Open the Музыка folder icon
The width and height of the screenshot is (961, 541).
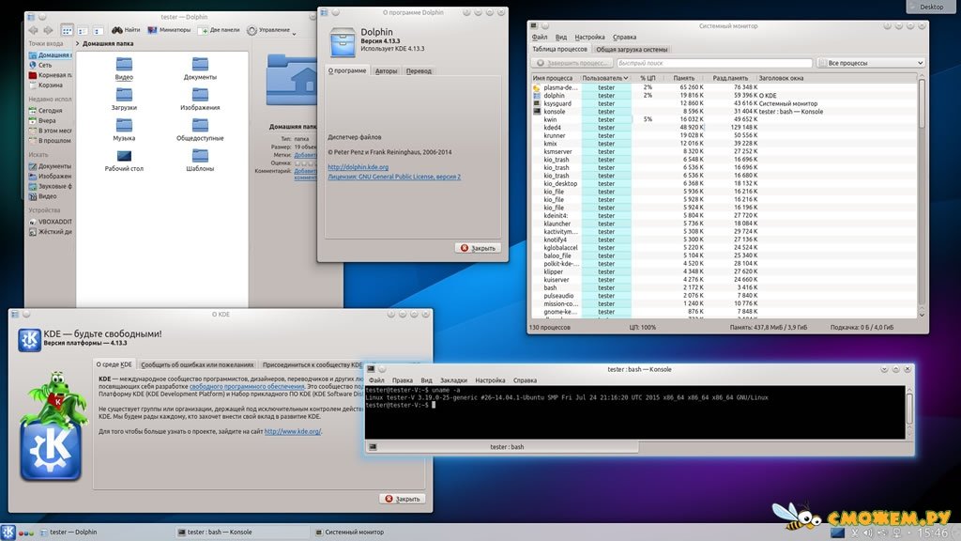(124, 125)
